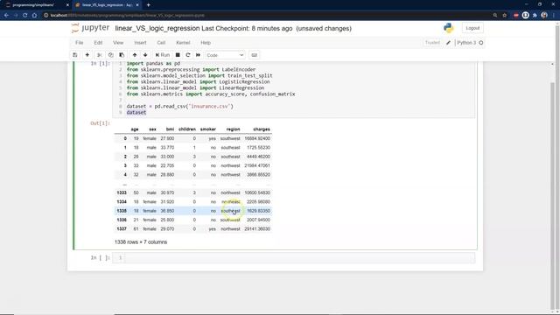560x315 pixels.
Task: Restart kernel and run all icon
Action: (199, 55)
